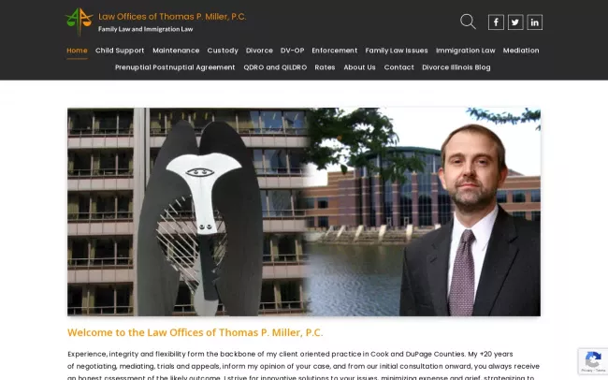Click the Law Offices site title
608x380 pixels.
point(172,17)
